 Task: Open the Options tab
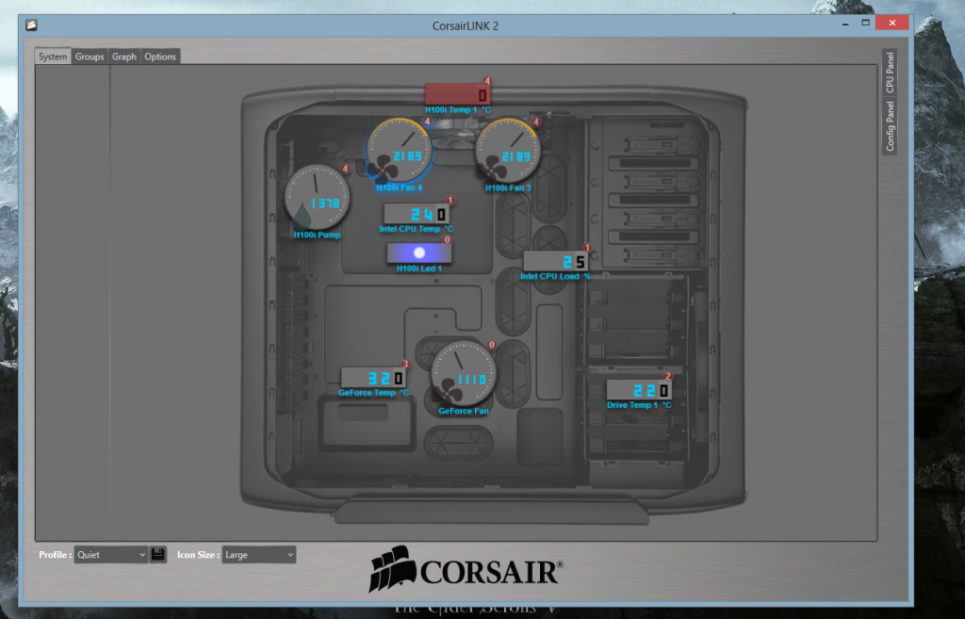[160, 57]
